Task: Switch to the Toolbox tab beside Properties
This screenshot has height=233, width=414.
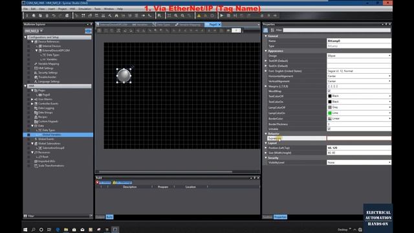Action: [267, 217]
